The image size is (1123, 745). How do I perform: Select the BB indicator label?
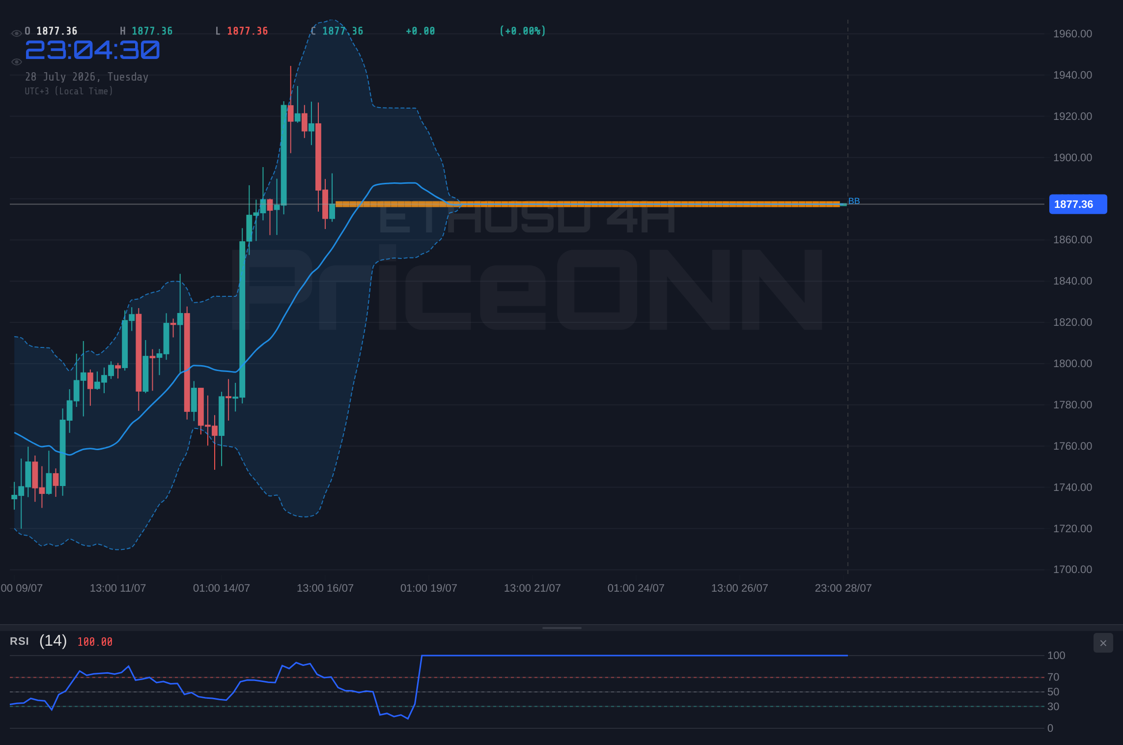coord(854,201)
